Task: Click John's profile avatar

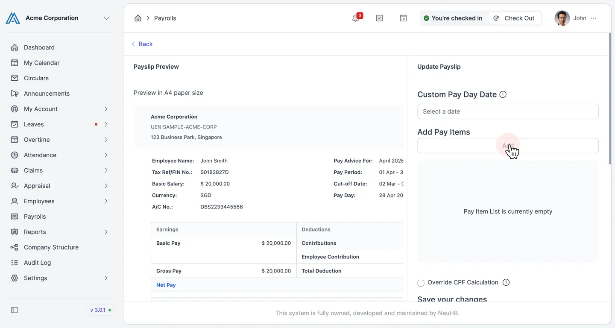Action: click(562, 18)
